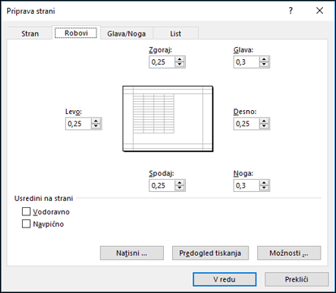Image resolution: width=336 pixels, height=293 pixels.
Task: Decrease the Zgoraj margin with down arrow
Action: pos(179,65)
